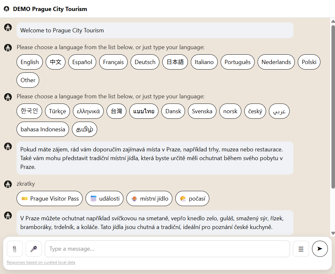Select the události events shortcut

pos(105,199)
